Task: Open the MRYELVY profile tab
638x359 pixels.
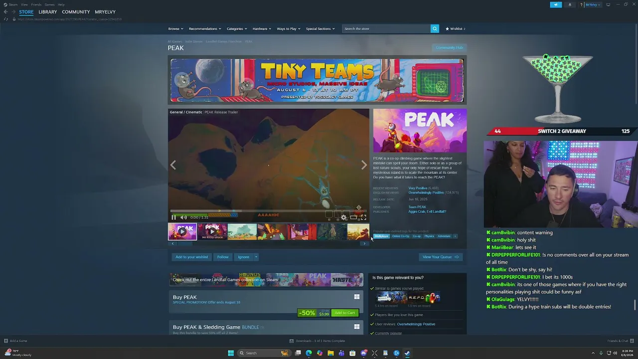Action: 105,12
